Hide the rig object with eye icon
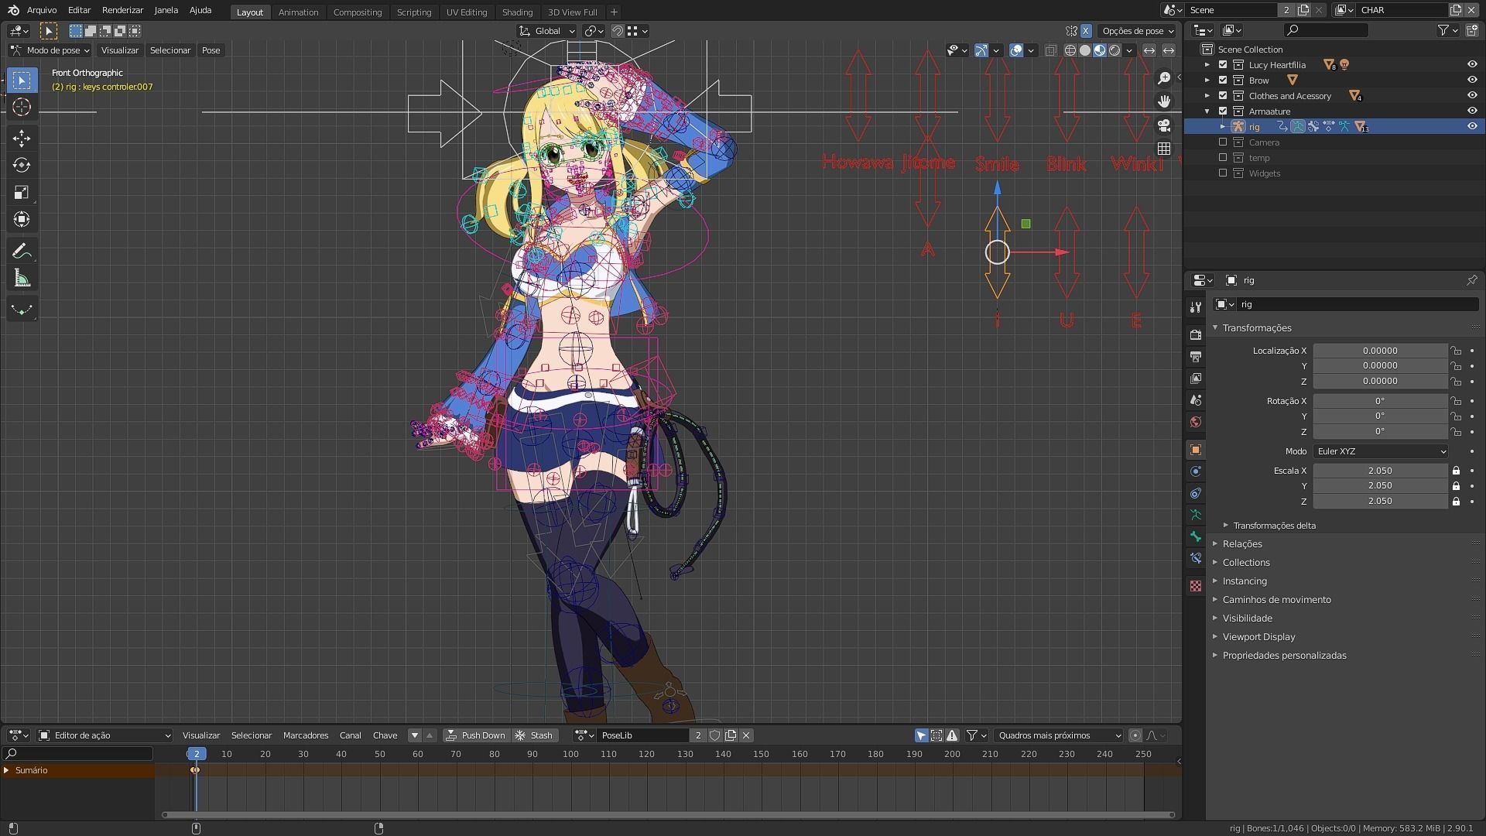 coord(1471,126)
